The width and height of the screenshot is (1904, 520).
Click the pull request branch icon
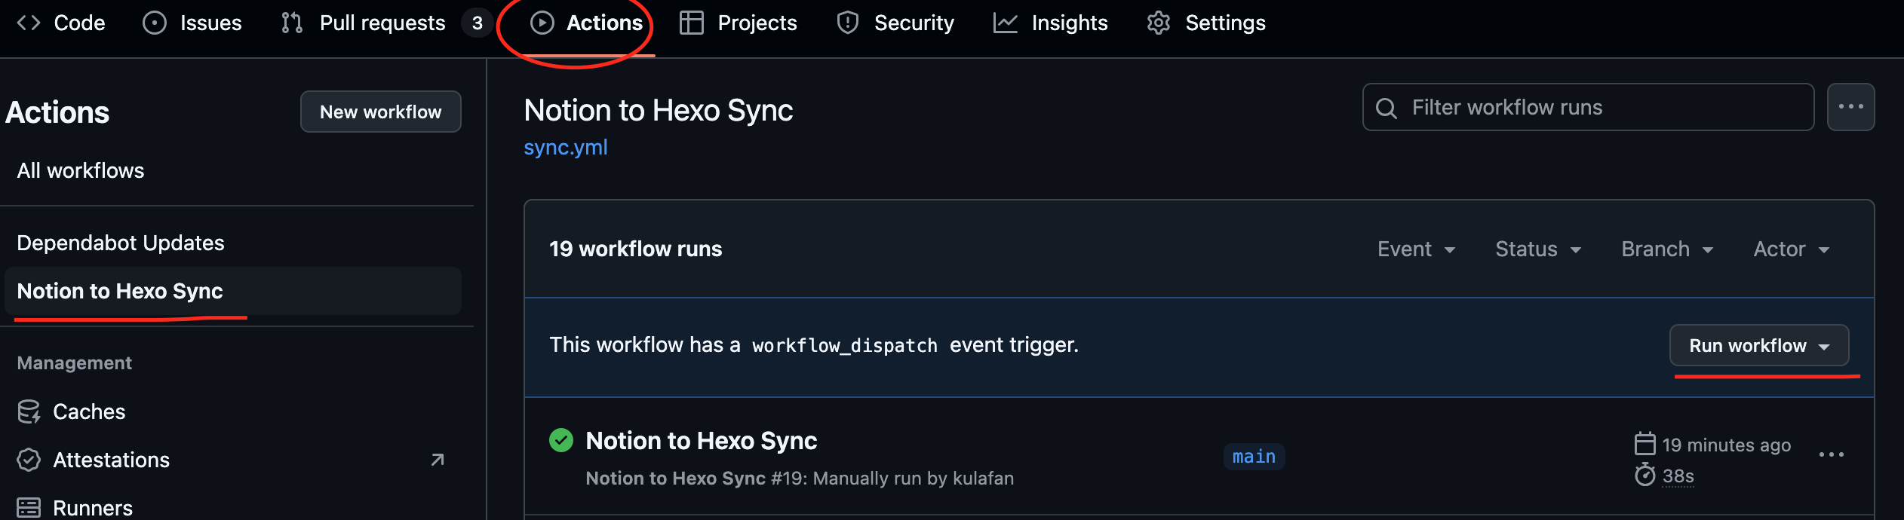(x=292, y=23)
